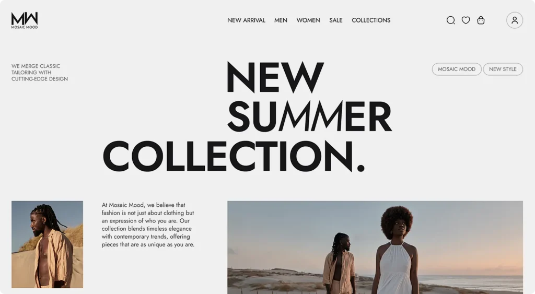The image size is (535, 294).
Task: Click the Mosaic Mood pill tag
Action: pyautogui.click(x=457, y=69)
